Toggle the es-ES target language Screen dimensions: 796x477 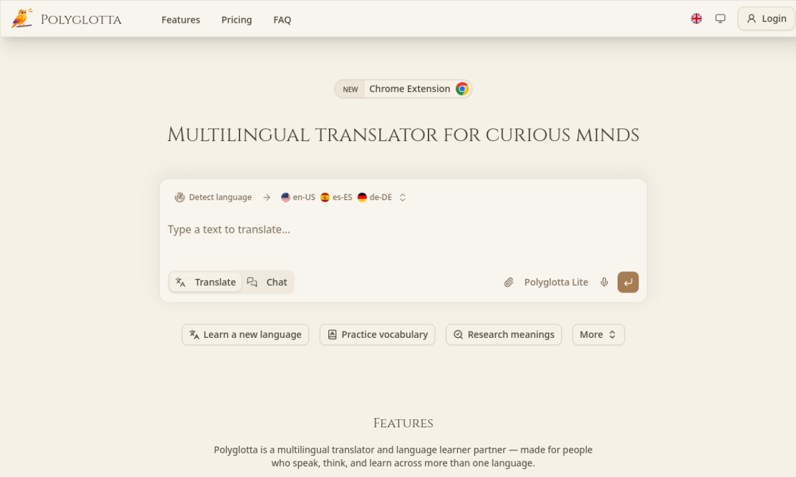[336, 197]
